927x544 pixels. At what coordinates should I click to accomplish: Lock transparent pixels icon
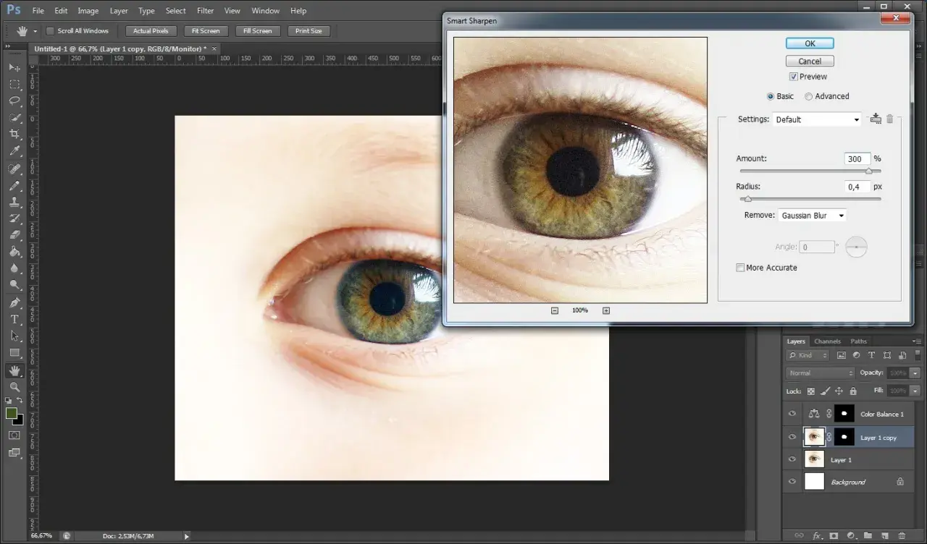[x=811, y=391]
